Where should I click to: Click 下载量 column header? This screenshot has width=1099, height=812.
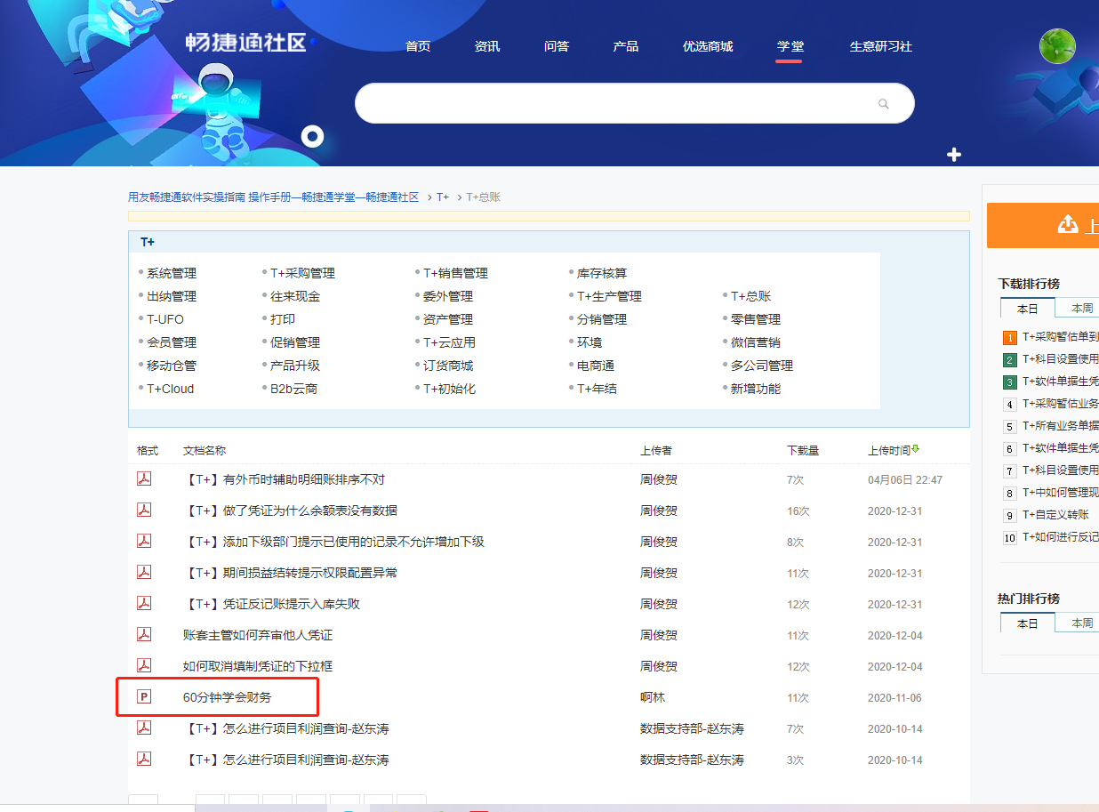(803, 451)
